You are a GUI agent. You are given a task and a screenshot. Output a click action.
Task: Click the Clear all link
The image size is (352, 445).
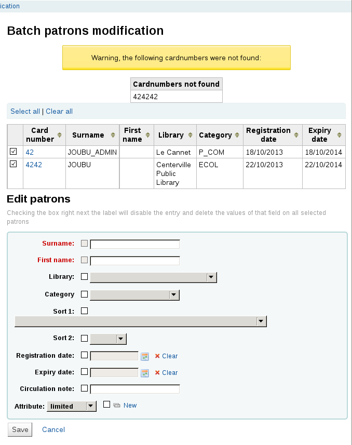pyautogui.click(x=59, y=111)
